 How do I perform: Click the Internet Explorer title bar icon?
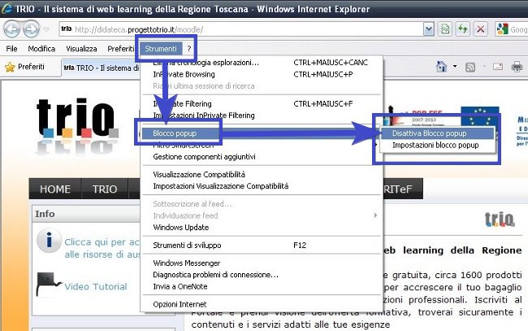point(6,8)
